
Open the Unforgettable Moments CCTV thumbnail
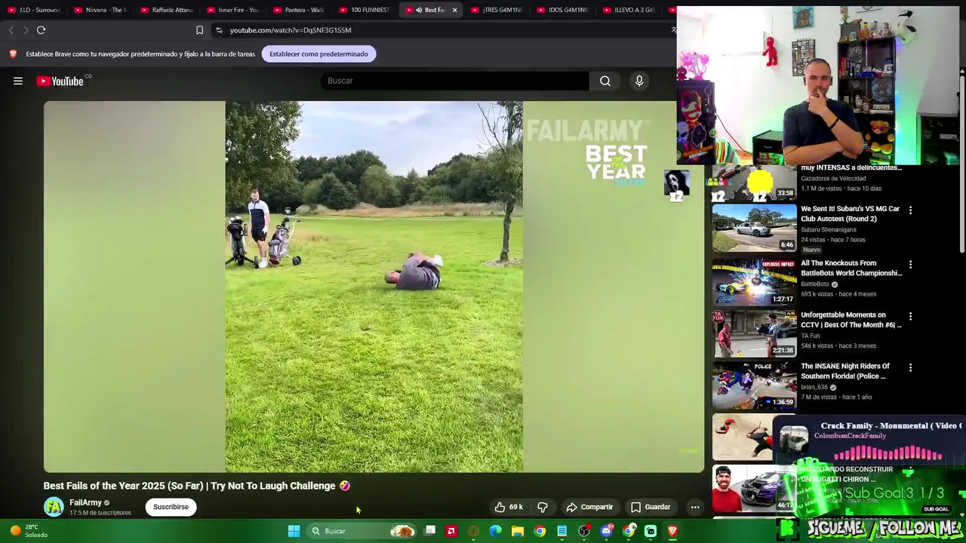click(x=754, y=333)
